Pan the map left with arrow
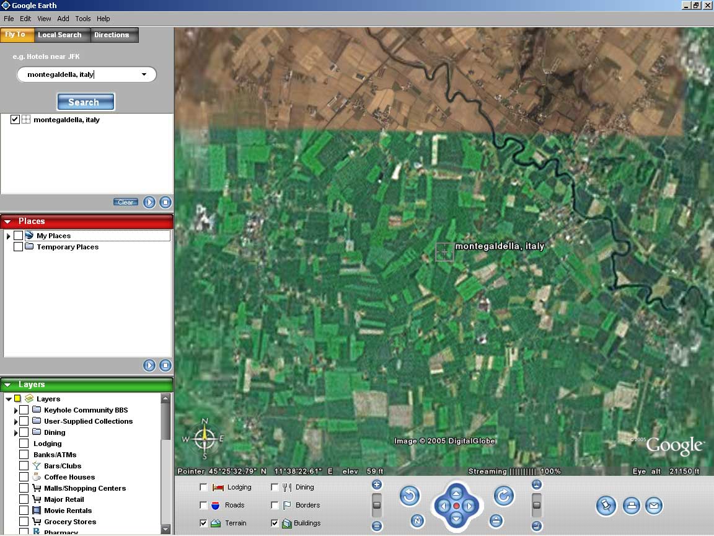Viewport: 714px width, 536px height. click(444, 506)
